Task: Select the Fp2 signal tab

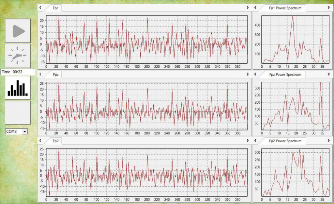Action: tap(55, 141)
